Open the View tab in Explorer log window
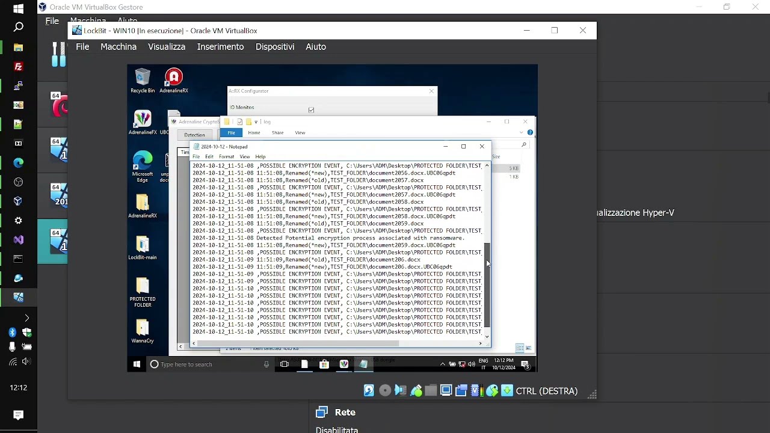This screenshot has height=433, width=770. coord(300,132)
